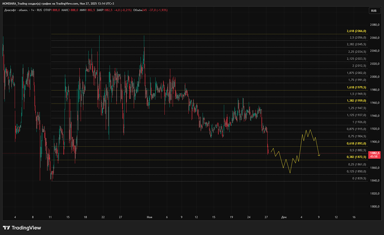This screenshot has height=235, width=384.
Task: Click the Объём volume indicator label
Action: click(x=137, y=10)
